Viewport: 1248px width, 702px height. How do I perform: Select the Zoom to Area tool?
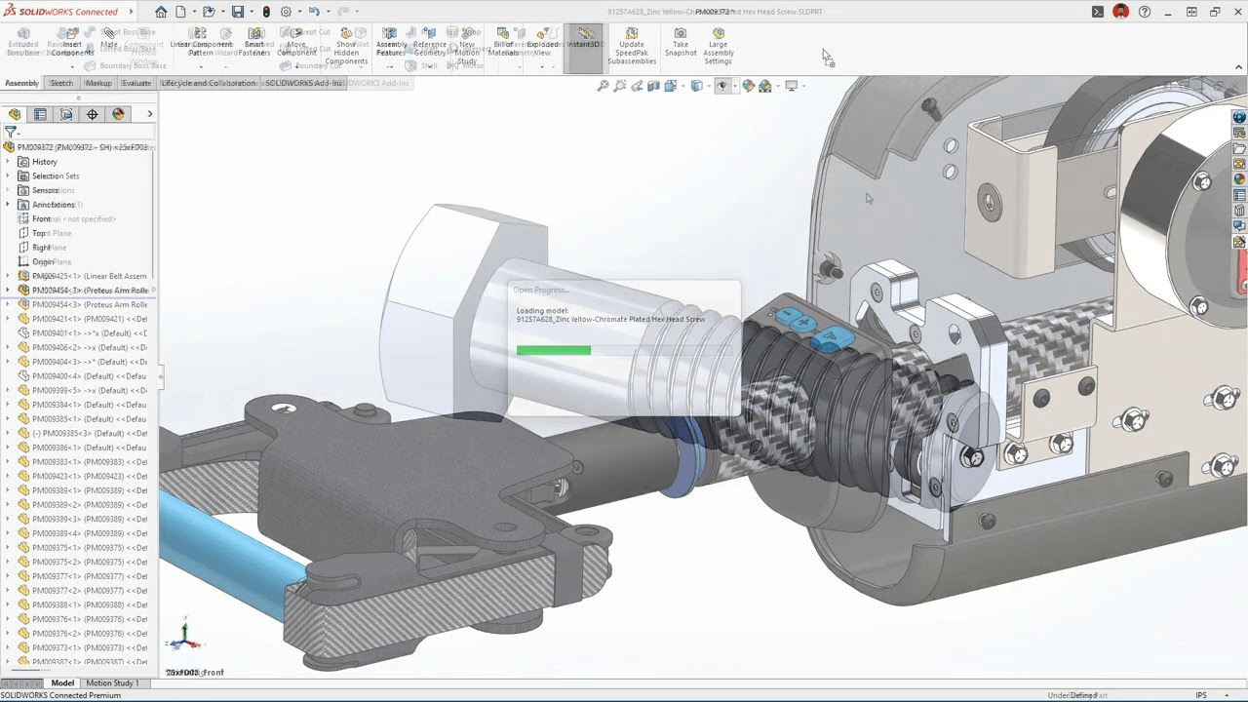[620, 86]
